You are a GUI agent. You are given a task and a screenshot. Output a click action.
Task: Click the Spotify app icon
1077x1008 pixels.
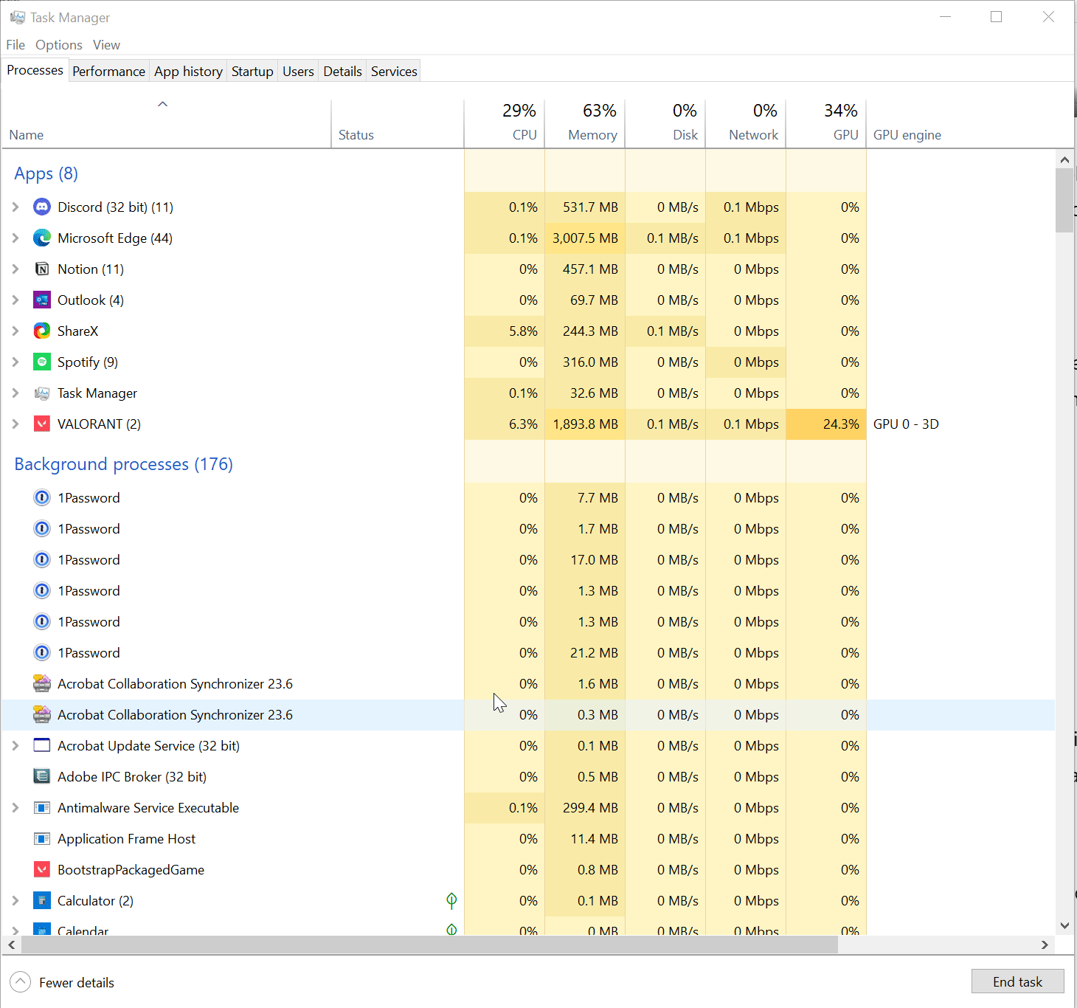42,362
